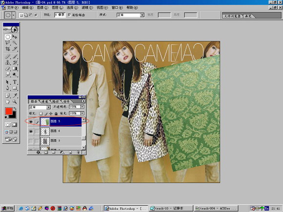Delete layer trash icon
The width and height of the screenshot is (283, 212).
[x=78, y=153]
